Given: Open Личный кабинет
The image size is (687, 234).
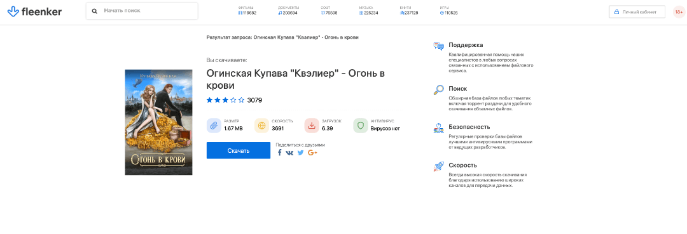Looking at the screenshot, I should [x=637, y=12].
